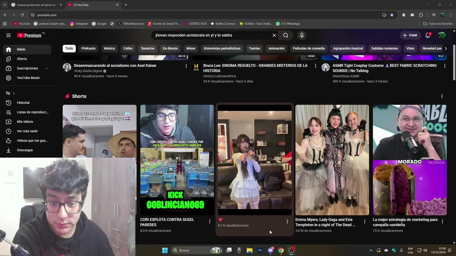
Task: Open Chrome tab search dropdown
Action: (x=5, y=5)
